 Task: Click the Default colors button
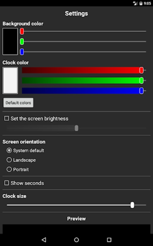tap(18, 103)
